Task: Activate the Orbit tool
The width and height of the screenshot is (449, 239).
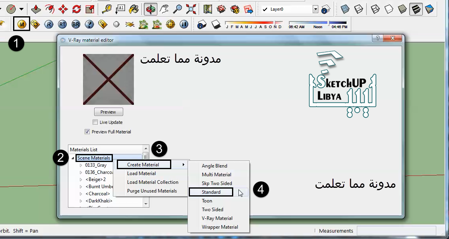Action: point(150,9)
